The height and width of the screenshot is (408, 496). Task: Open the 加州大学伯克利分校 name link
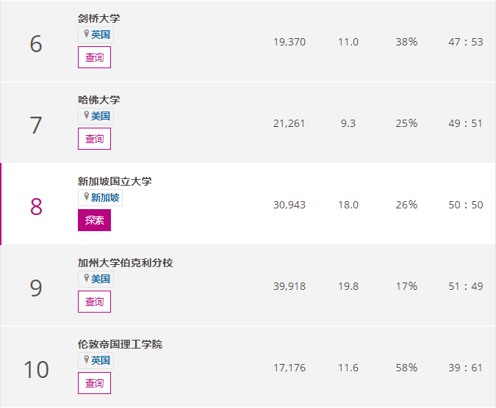click(x=125, y=263)
